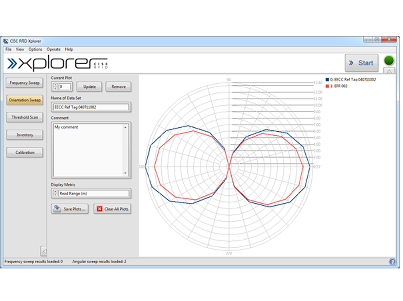Click the green status indicator light
Viewport: 403px width, 301px height.
pyautogui.click(x=389, y=60)
